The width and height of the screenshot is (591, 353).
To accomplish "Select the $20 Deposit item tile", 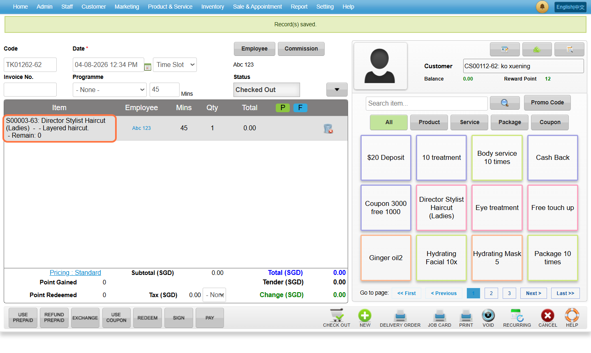I will (386, 158).
